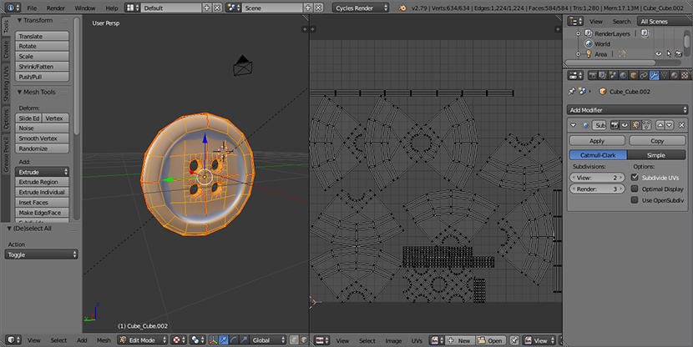
Task: Open the Modifiers wrench properties tab
Action: coord(654,76)
